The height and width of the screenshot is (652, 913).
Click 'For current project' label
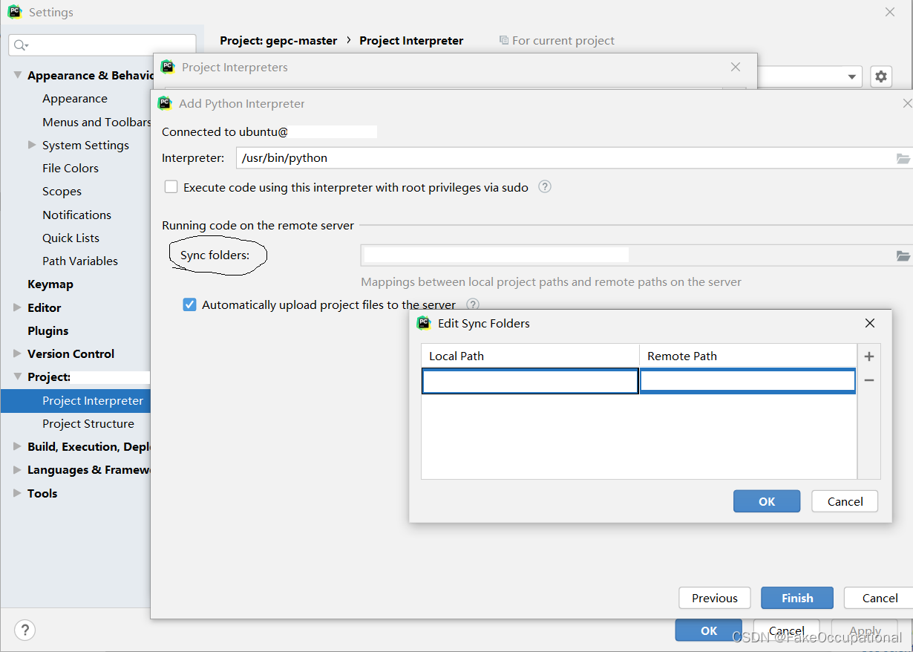pos(563,41)
